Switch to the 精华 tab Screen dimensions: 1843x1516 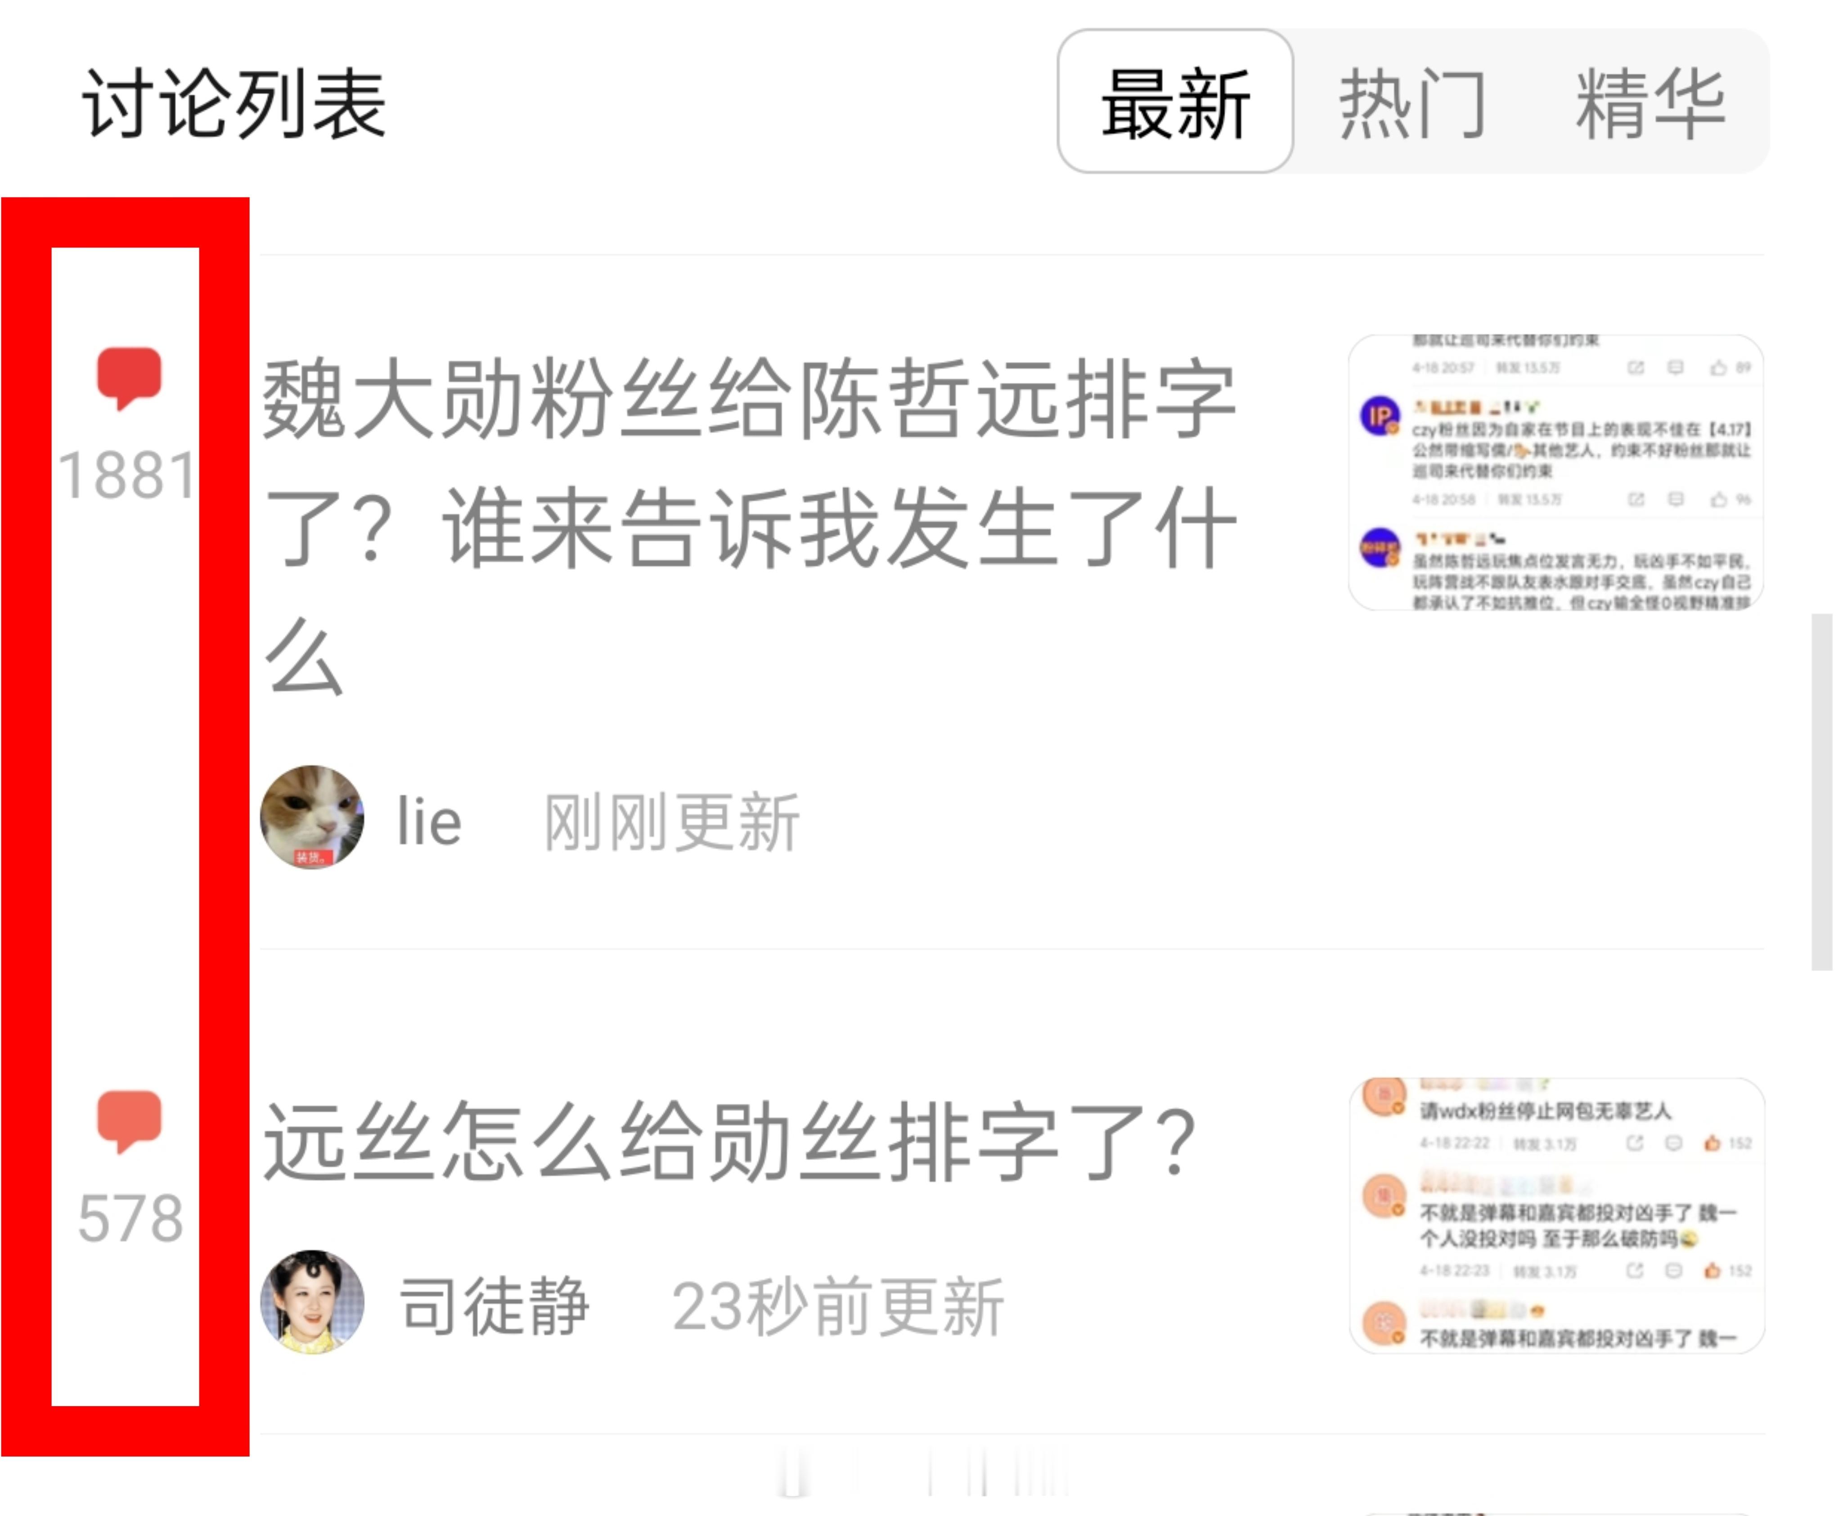(x=1649, y=103)
